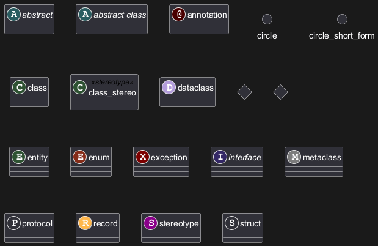Click the S icon in struct box
The height and width of the screenshot is (246, 378).
click(231, 223)
